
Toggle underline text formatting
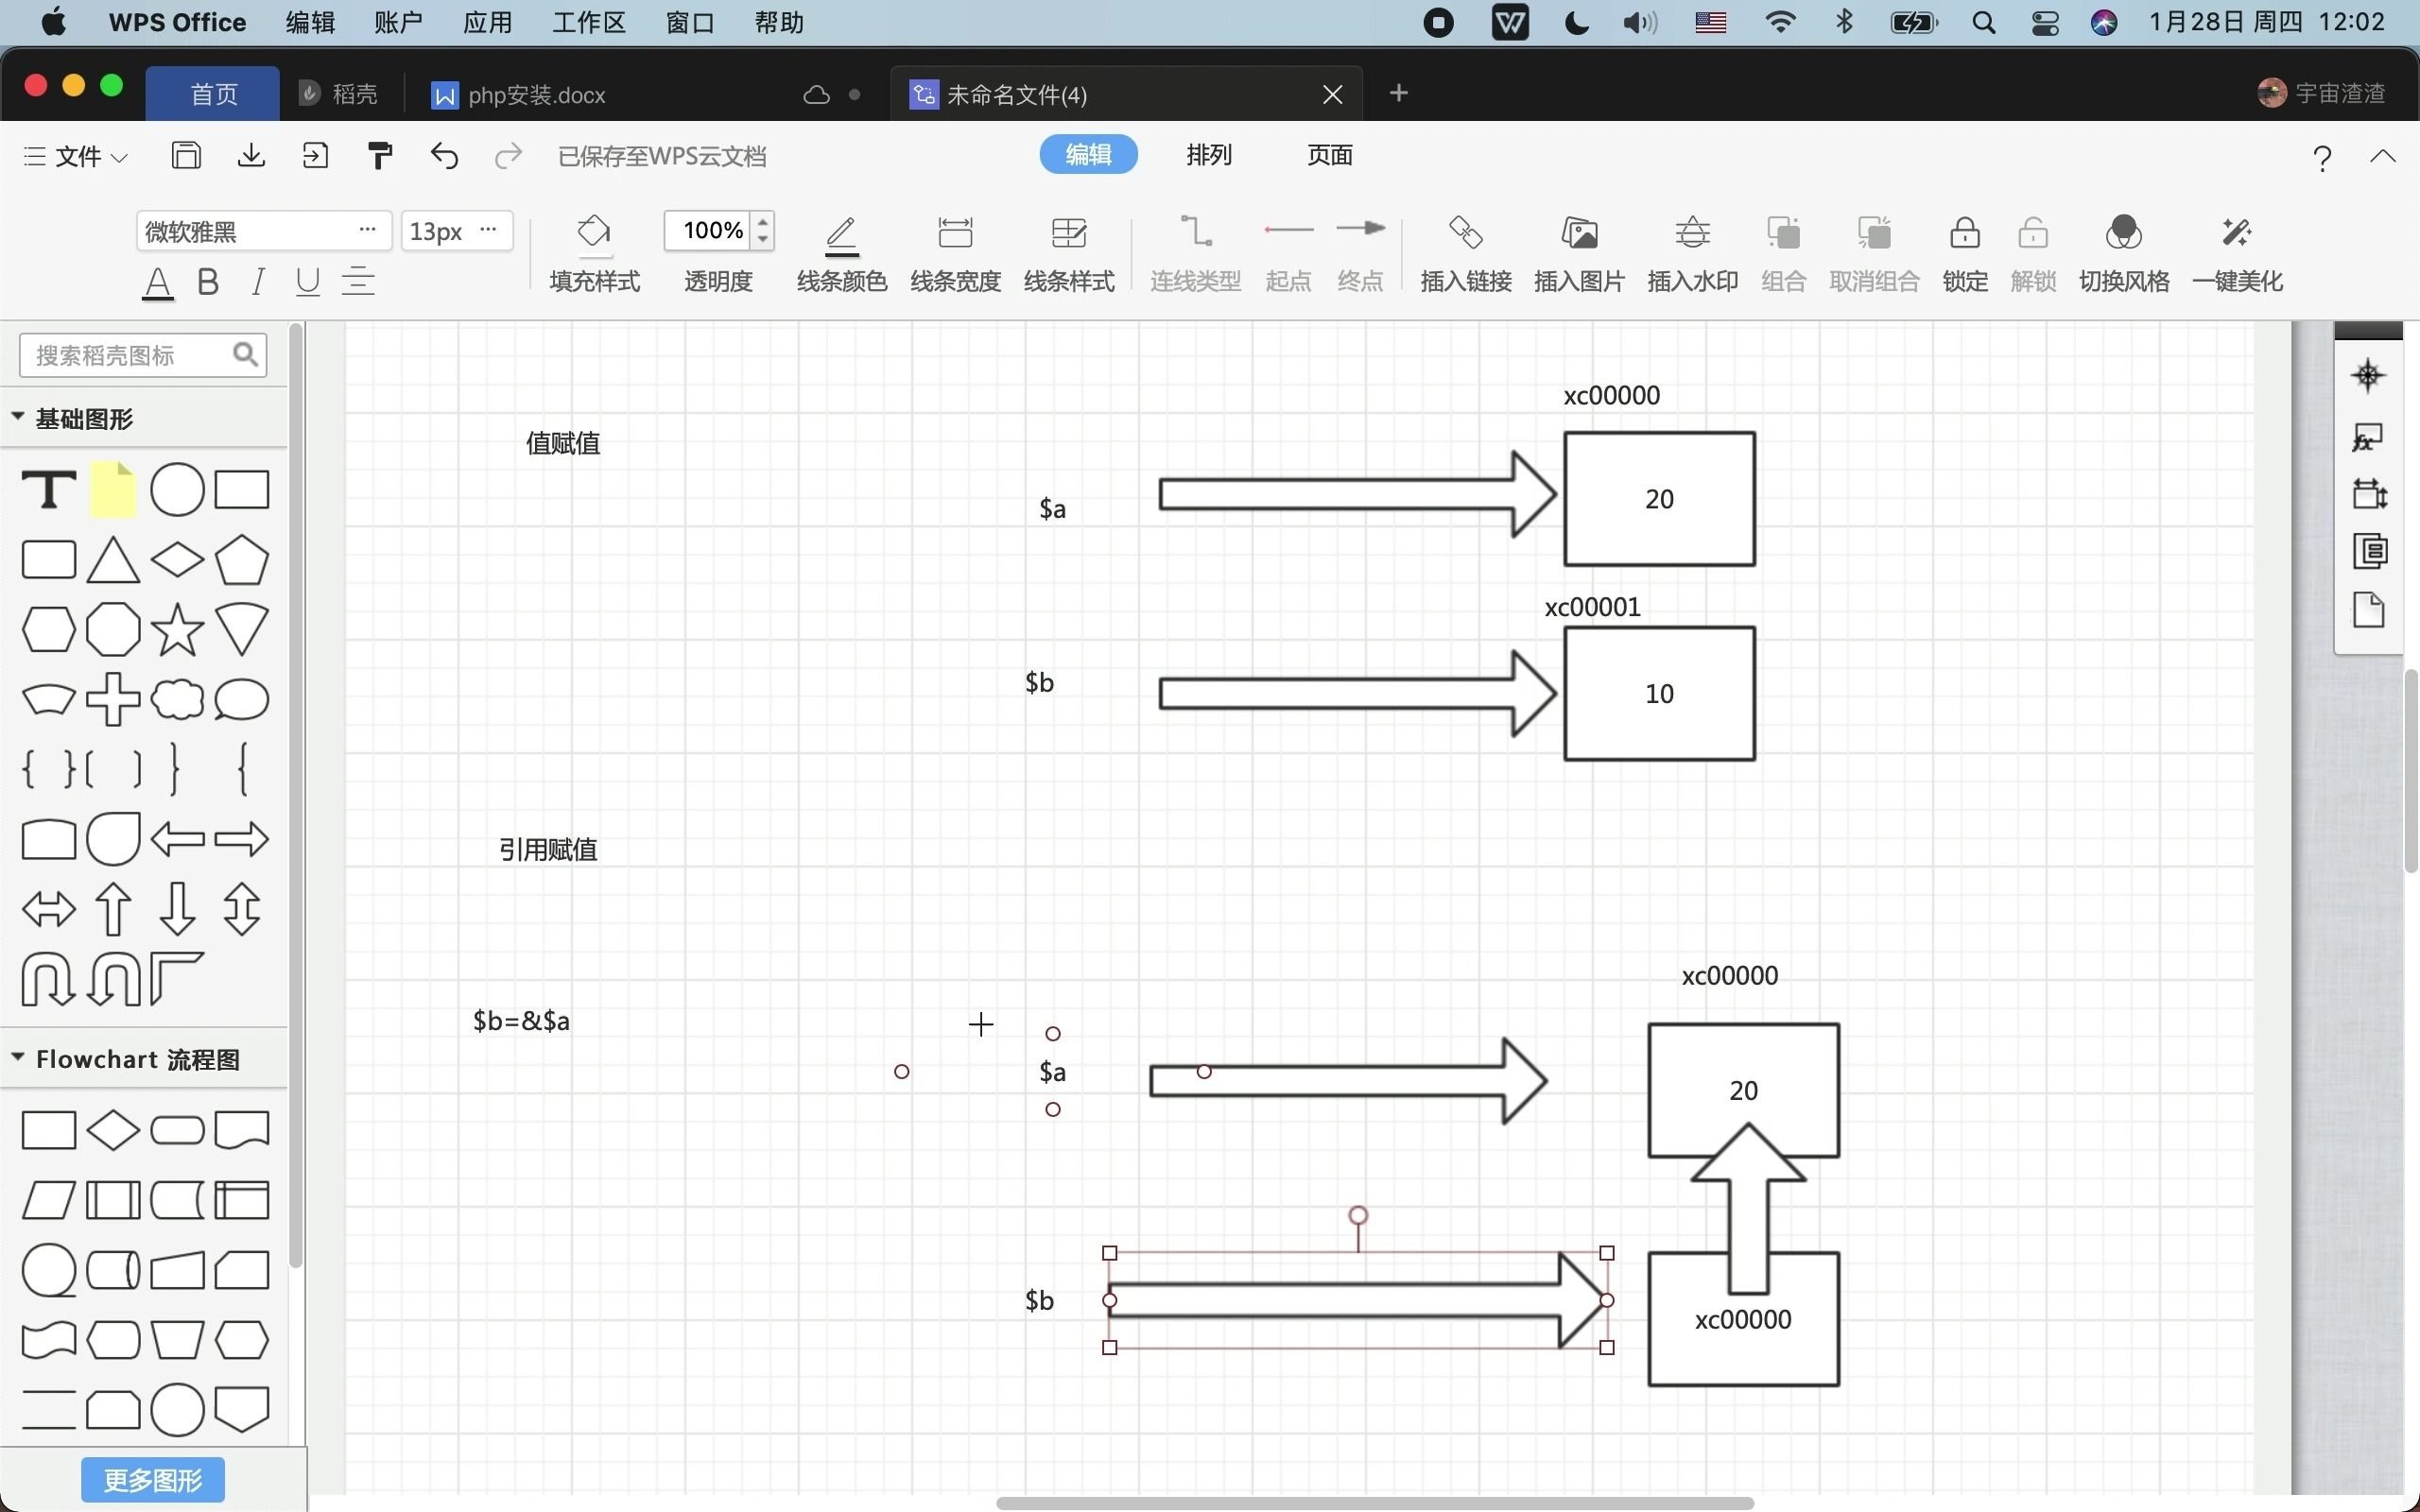coord(308,282)
